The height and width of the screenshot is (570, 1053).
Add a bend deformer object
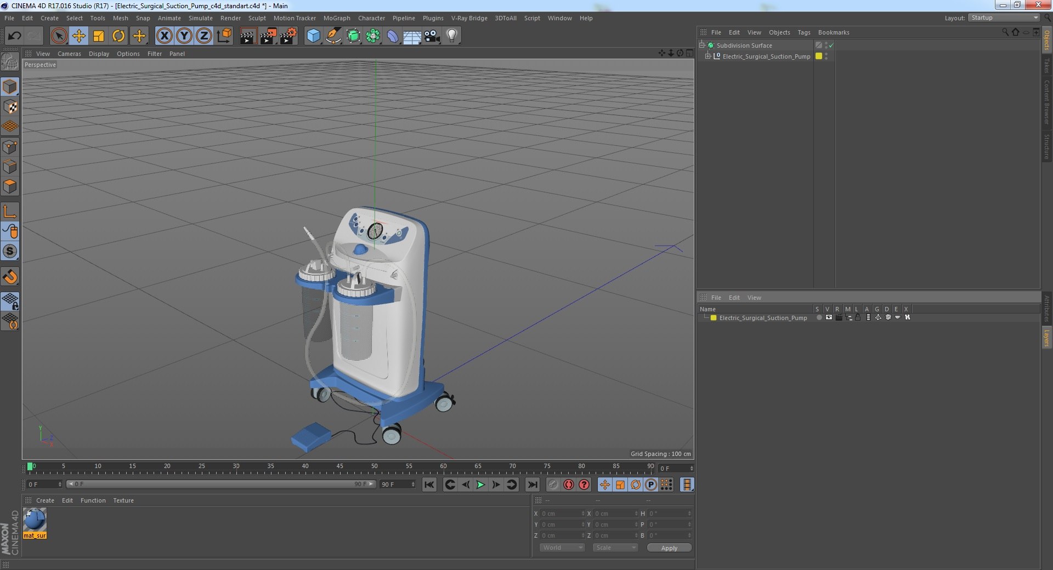[x=393, y=36]
